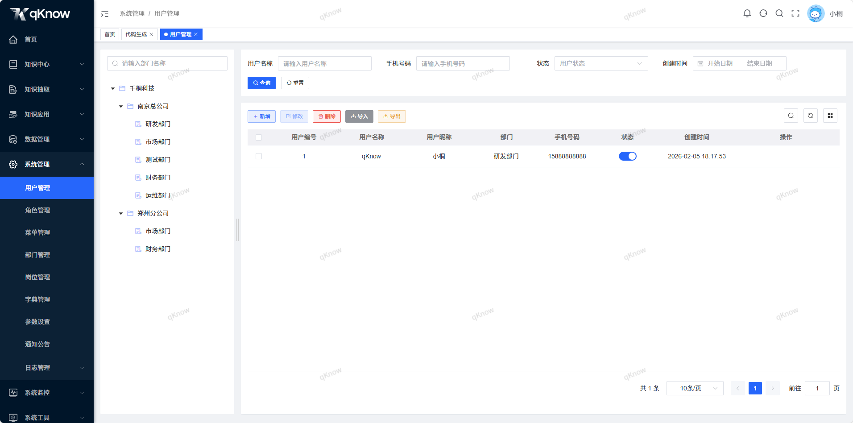Open the 用户状态 dropdown
The width and height of the screenshot is (853, 423).
pos(601,63)
